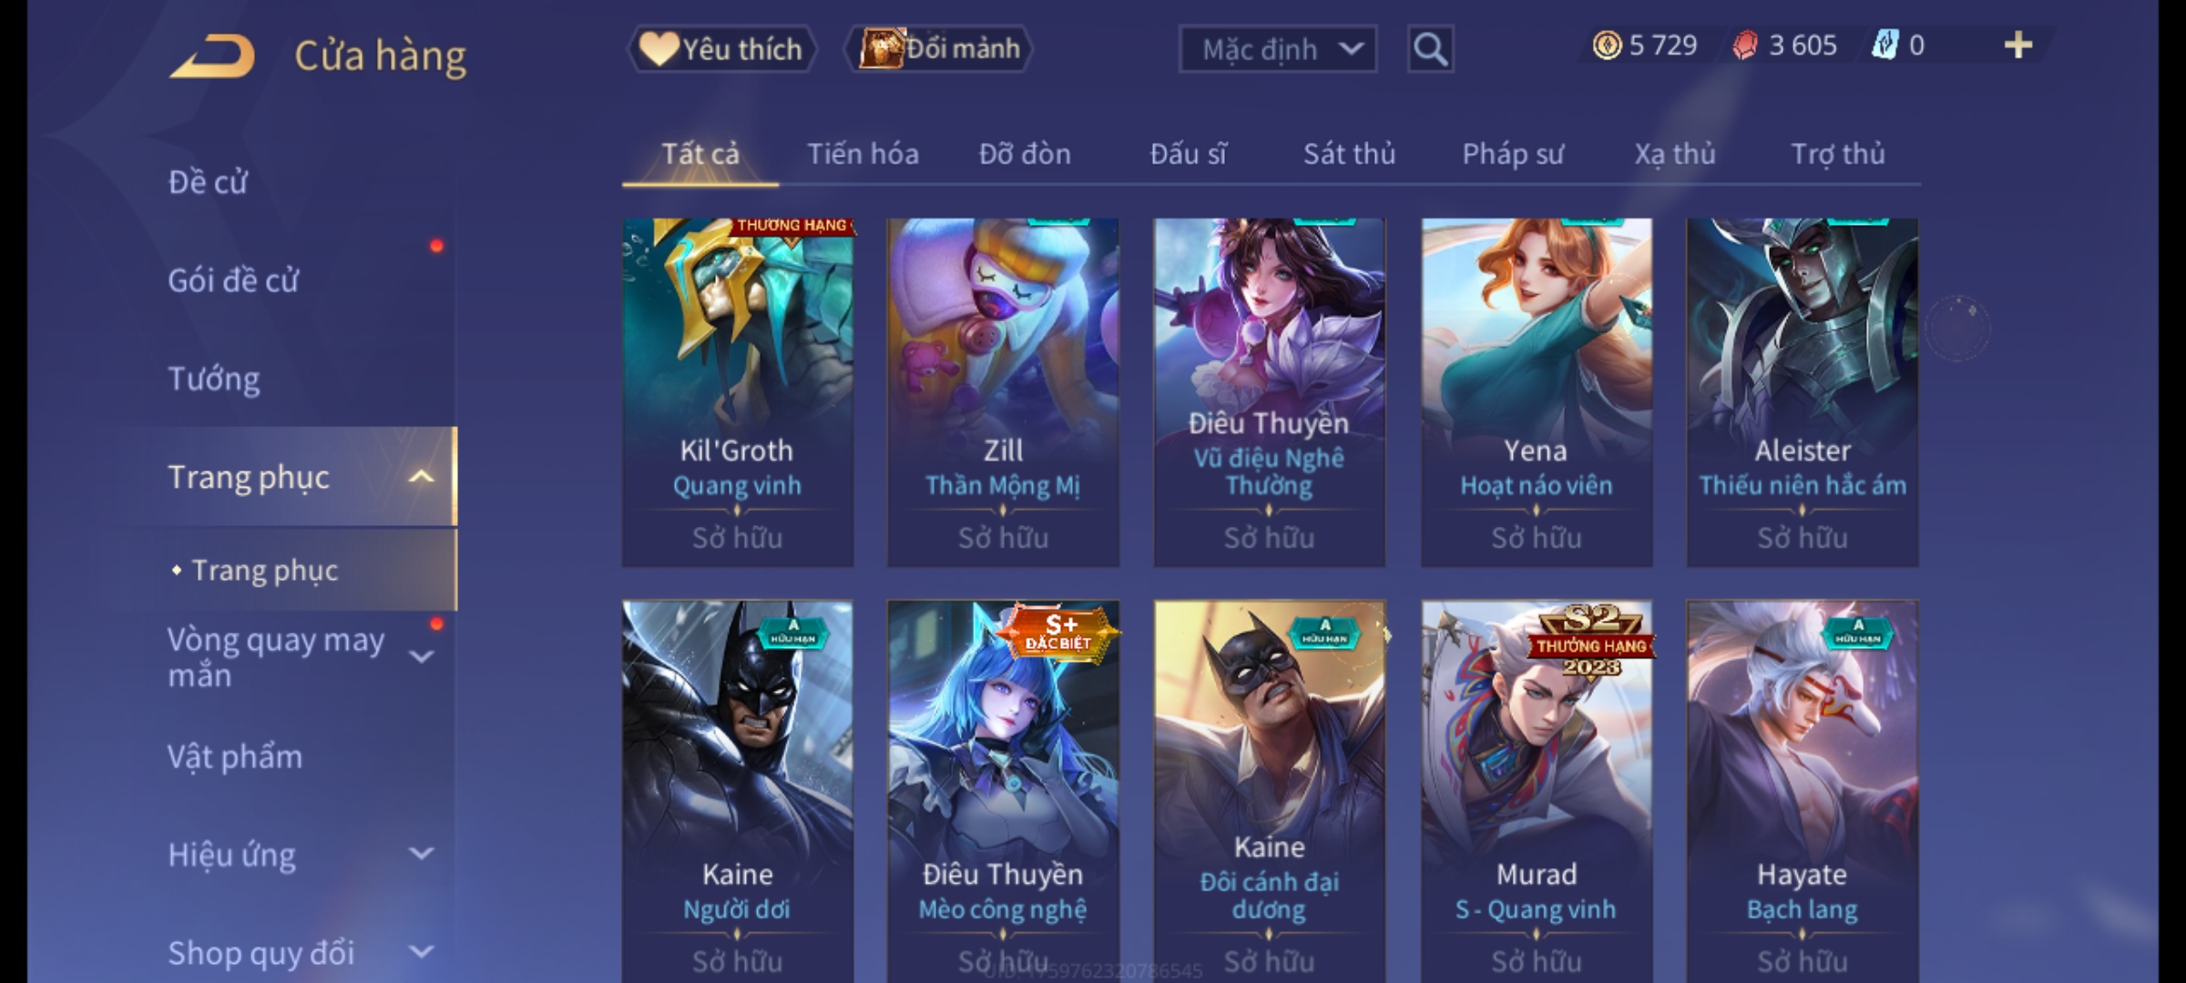Expand the Hiệu ứng section
The height and width of the screenshot is (983, 2186).
click(x=421, y=855)
